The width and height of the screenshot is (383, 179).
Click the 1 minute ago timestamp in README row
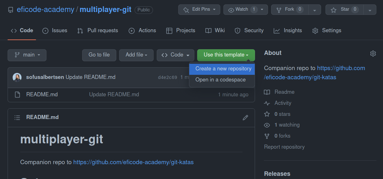(x=233, y=94)
